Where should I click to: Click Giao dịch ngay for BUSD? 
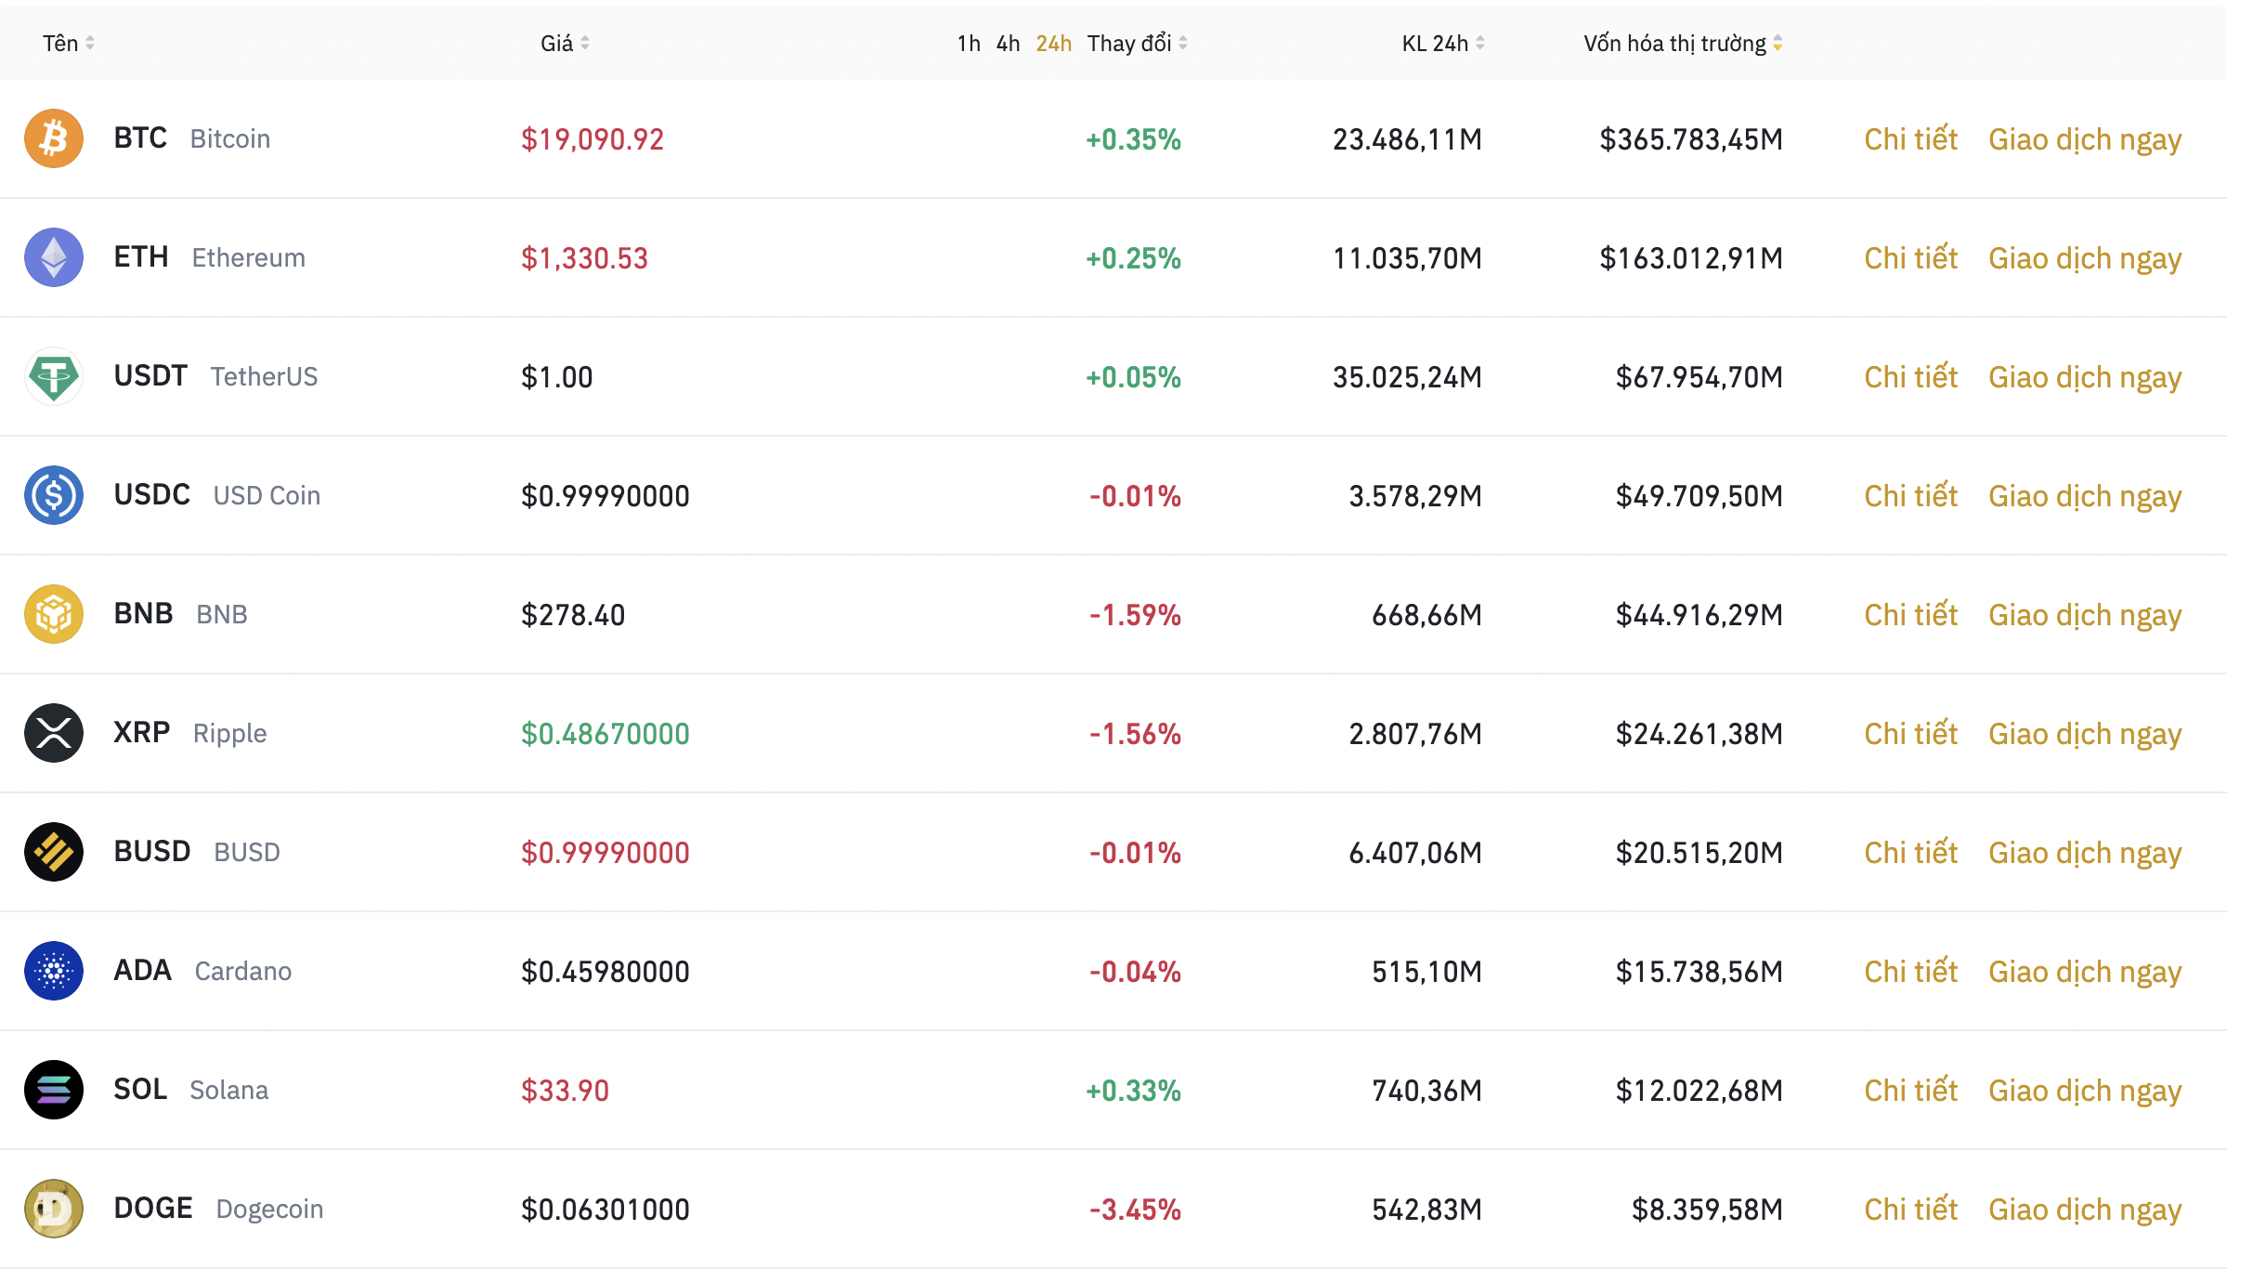(x=2085, y=854)
